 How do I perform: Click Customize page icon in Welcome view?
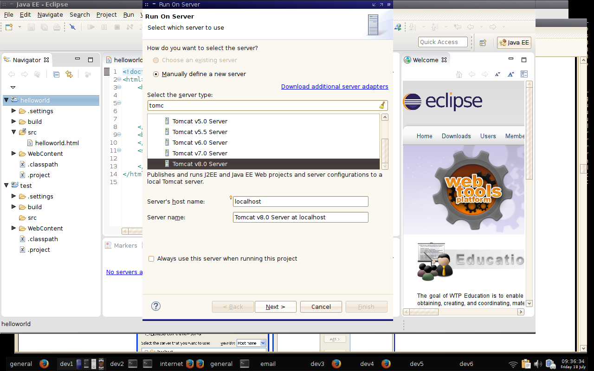click(524, 74)
